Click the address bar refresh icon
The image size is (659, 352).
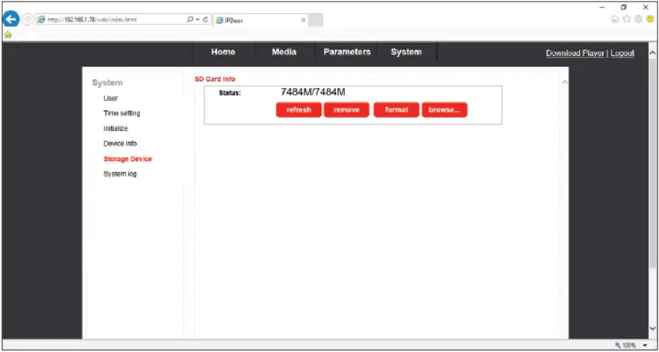coord(206,19)
